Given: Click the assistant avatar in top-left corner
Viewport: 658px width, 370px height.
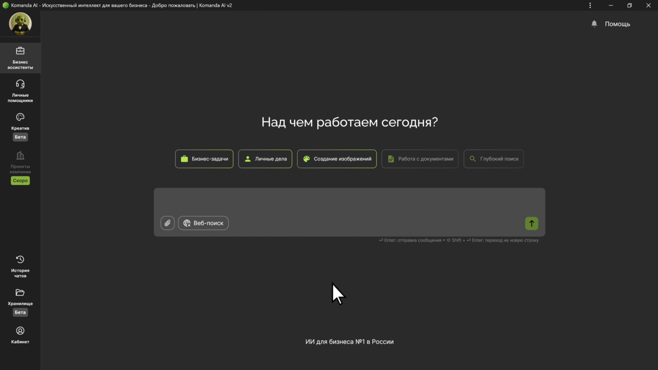Looking at the screenshot, I should pos(20,23).
